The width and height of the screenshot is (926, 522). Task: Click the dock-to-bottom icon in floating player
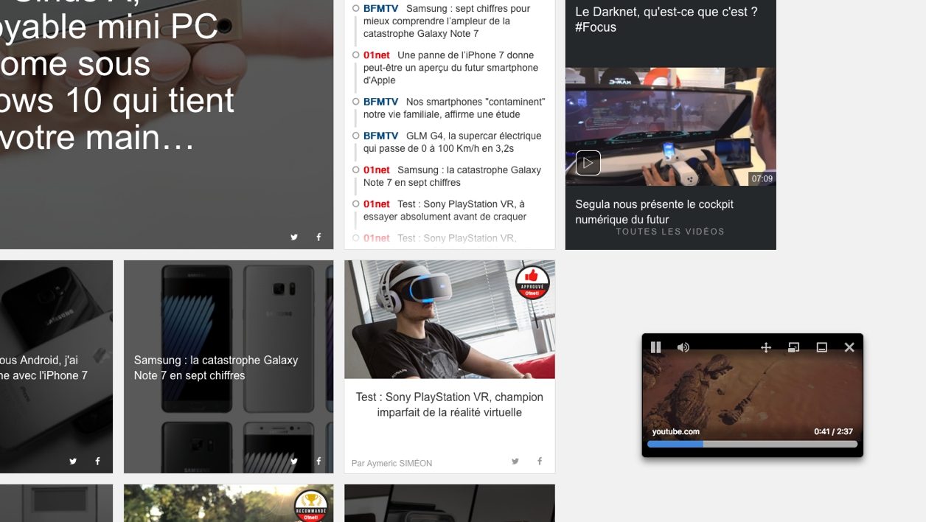click(821, 347)
